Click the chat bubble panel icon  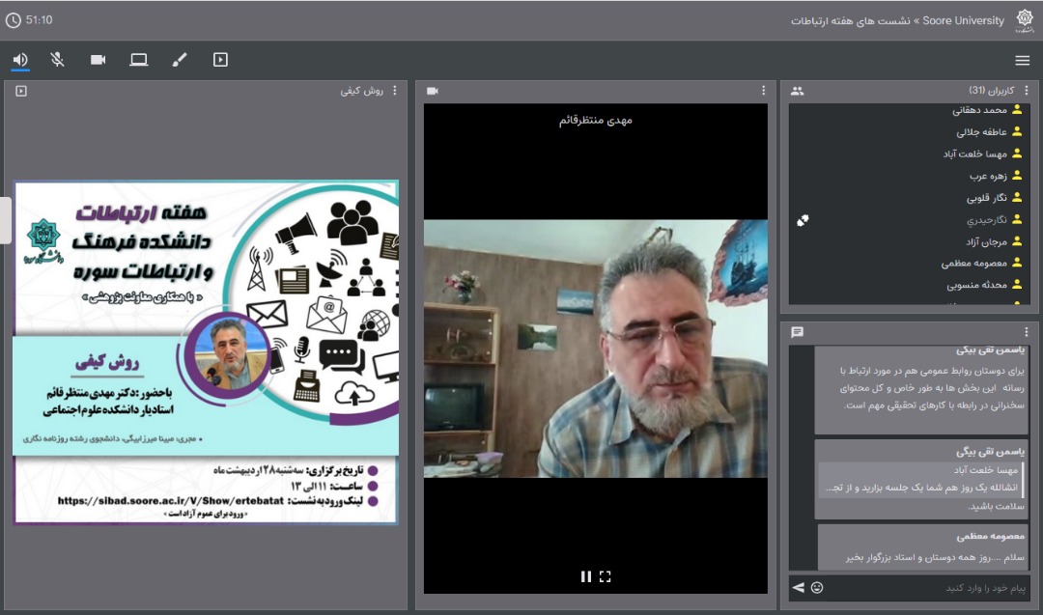point(797,332)
